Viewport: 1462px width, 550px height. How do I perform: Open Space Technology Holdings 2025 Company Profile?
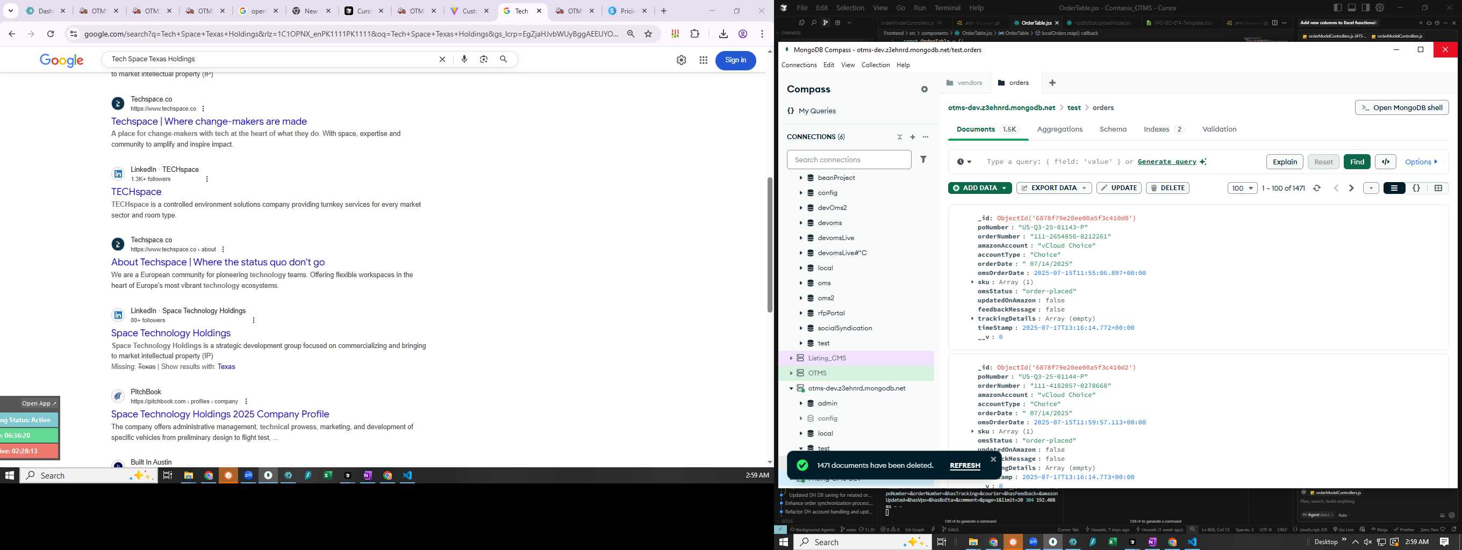(220, 414)
